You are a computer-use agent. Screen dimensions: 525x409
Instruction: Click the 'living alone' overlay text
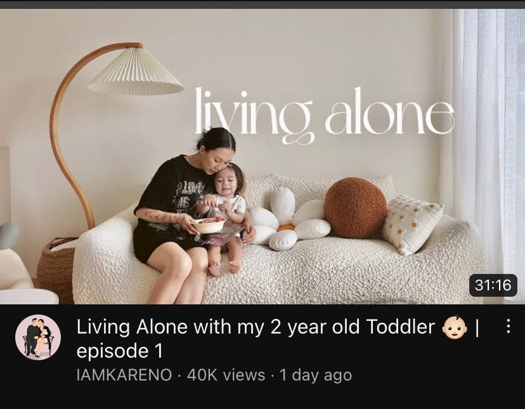click(324, 115)
